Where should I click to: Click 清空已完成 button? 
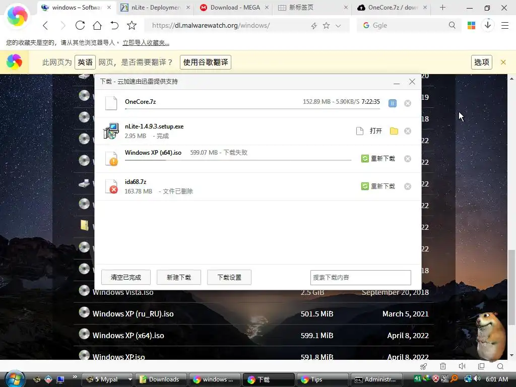[125, 278]
